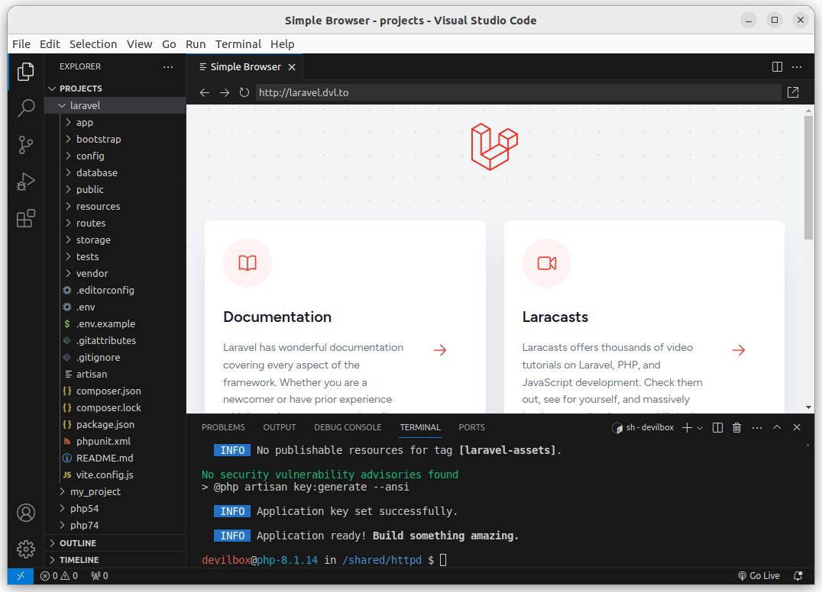Switch to the OUTPUT tab

(x=280, y=428)
